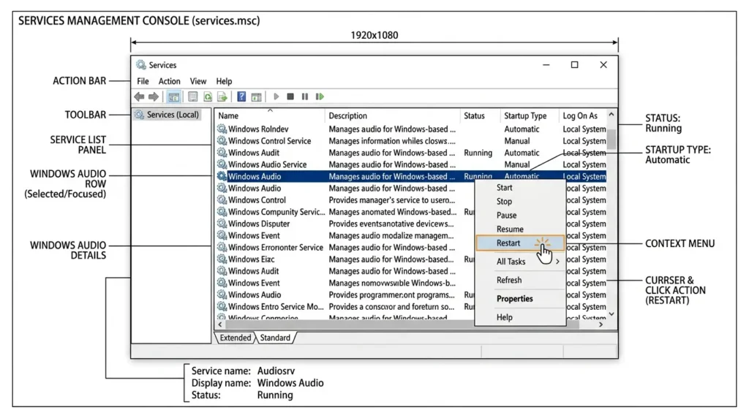Click the vertical scrollbar up arrow
749x418 pixels.
pyautogui.click(x=611, y=115)
